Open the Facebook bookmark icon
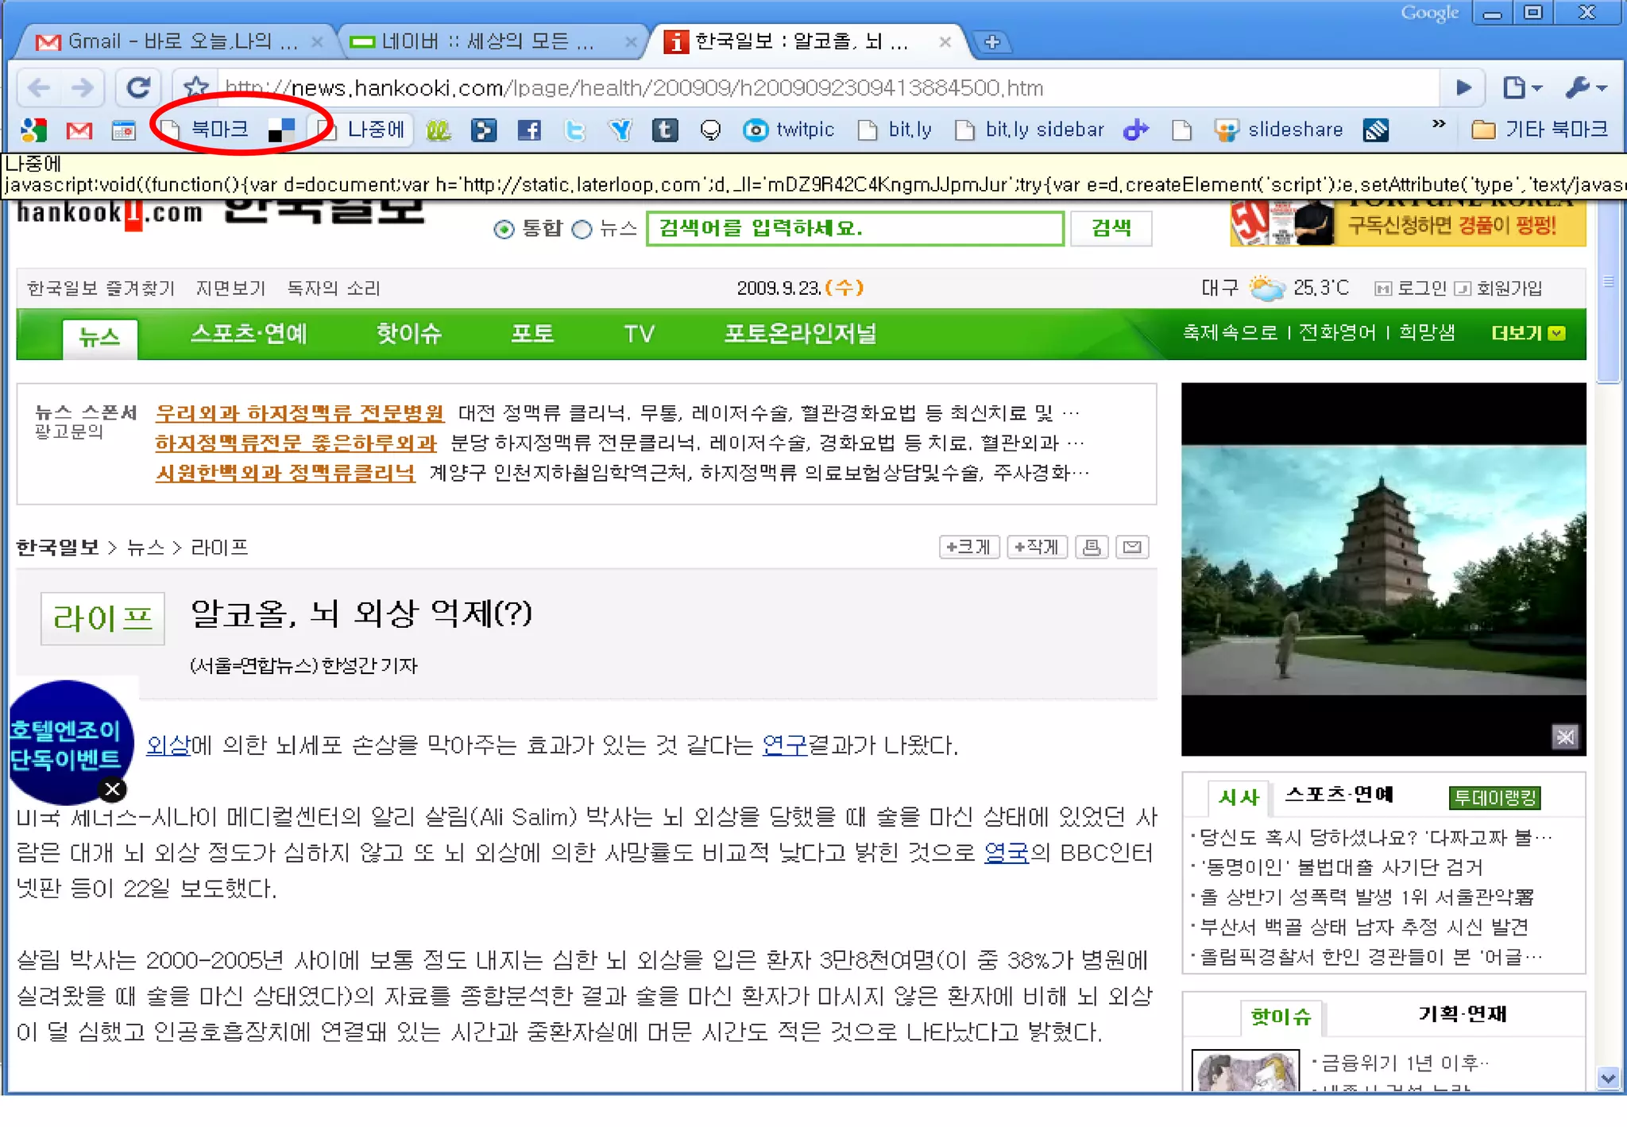1627x1127 pixels. pos(529,130)
